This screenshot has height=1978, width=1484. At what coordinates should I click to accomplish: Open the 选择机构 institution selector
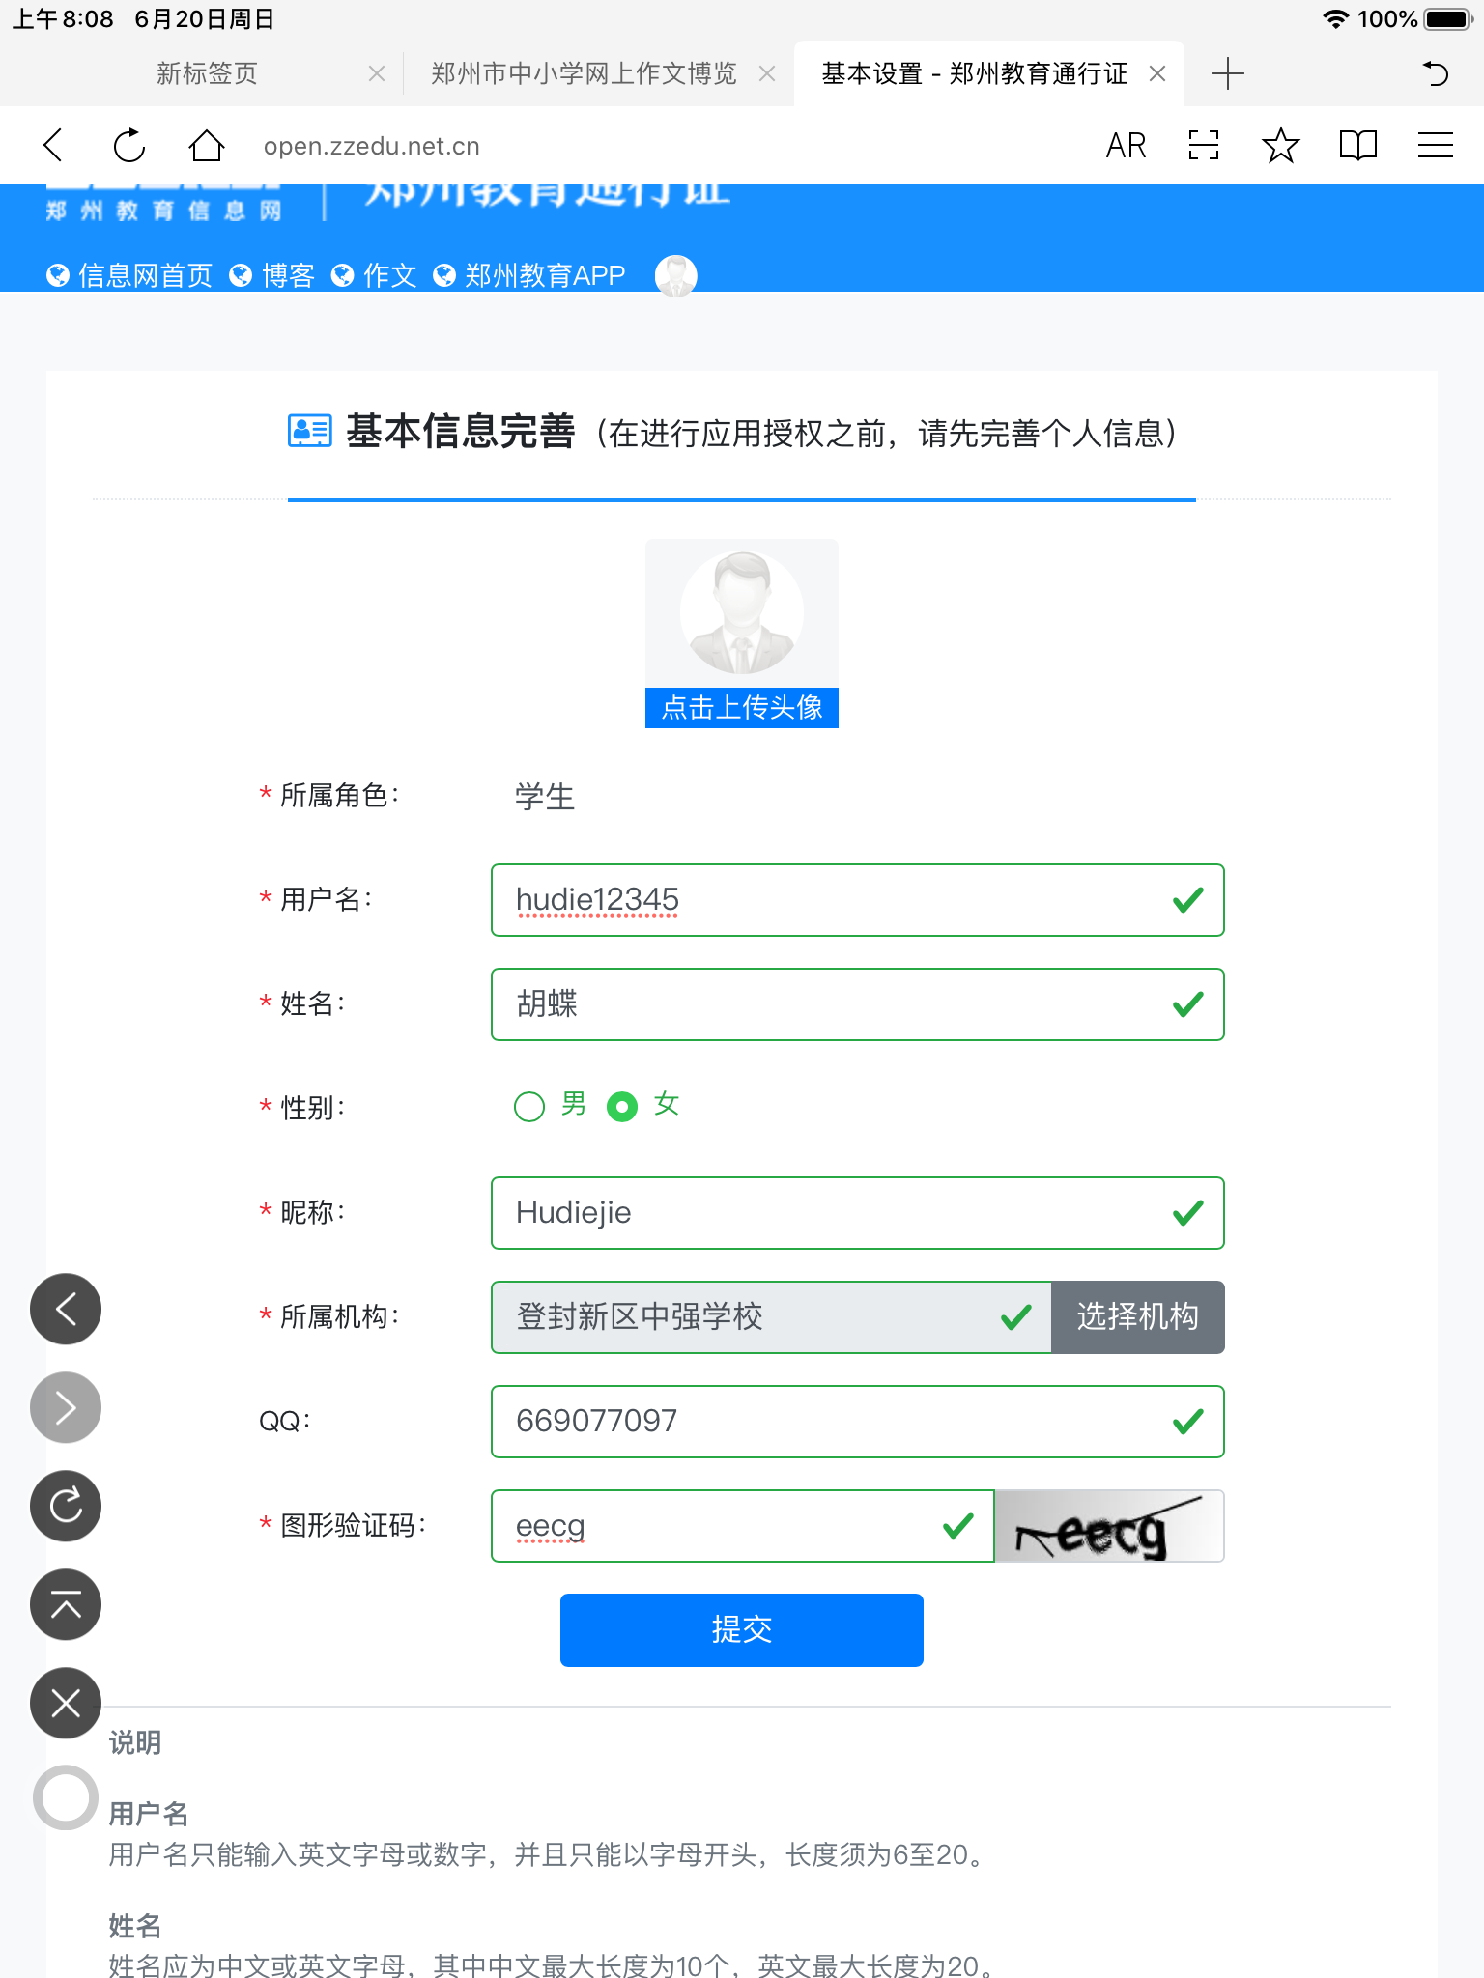tap(1137, 1317)
